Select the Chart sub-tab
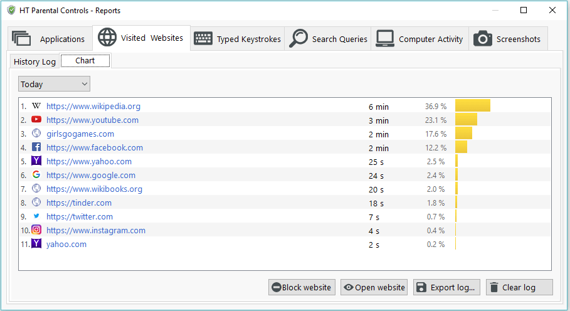The width and height of the screenshot is (570, 311). (x=85, y=61)
